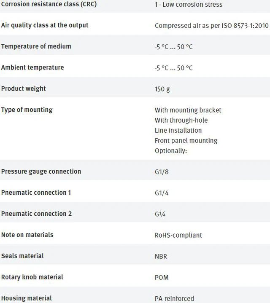Click the Pneumatic connection 2 label
This screenshot has height=303, width=270.
click(36, 214)
